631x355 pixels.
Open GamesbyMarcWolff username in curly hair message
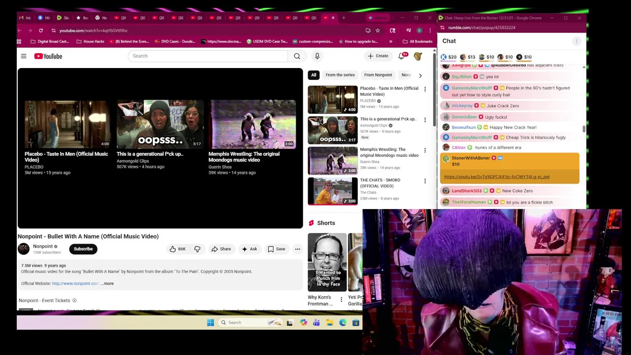472,88
